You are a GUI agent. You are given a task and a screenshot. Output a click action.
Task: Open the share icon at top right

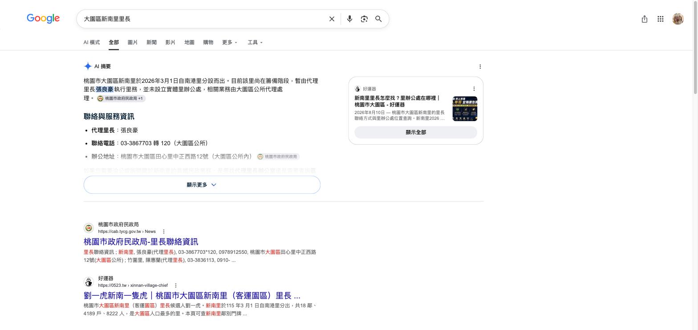coord(644,19)
